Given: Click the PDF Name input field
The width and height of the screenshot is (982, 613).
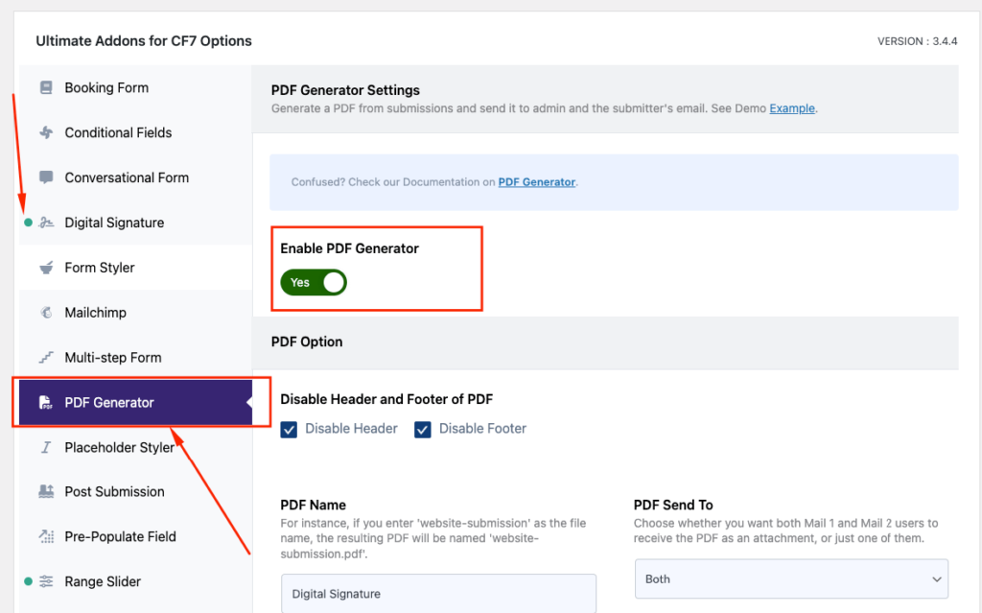Looking at the screenshot, I should 437,593.
